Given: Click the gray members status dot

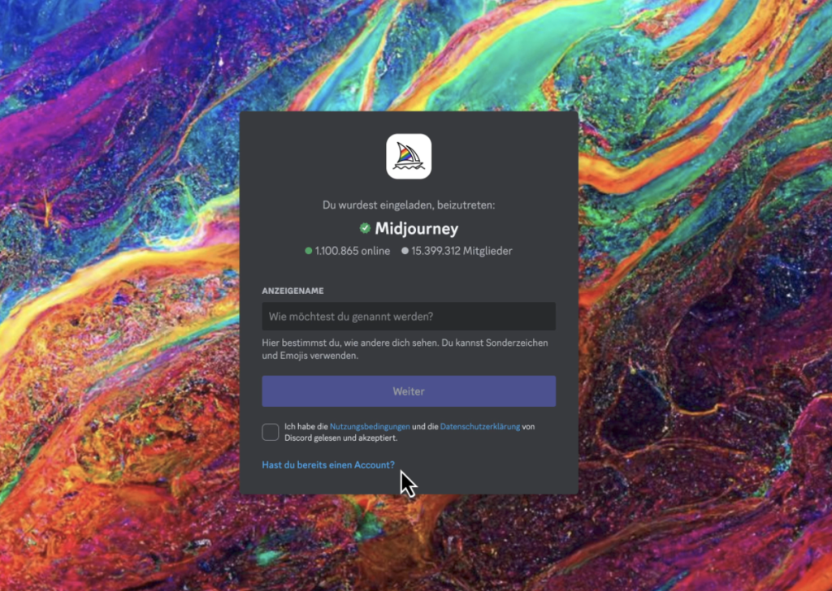Looking at the screenshot, I should pyautogui.click(x=405, y=251).
